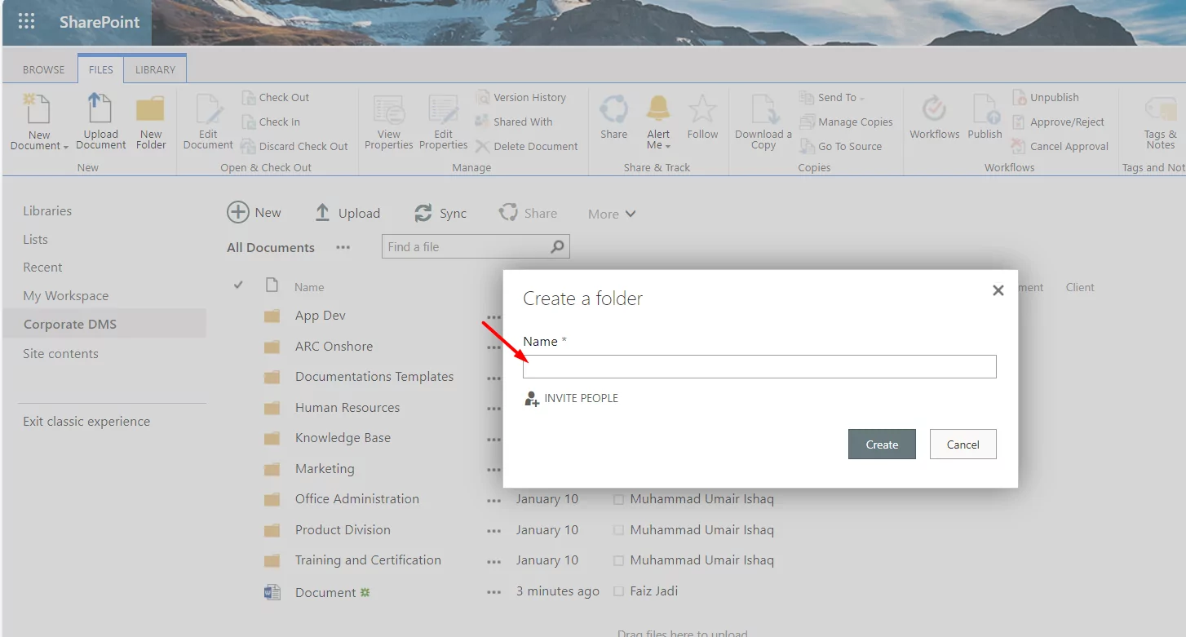
Task: Open ellipsis menu for Document file
Action: pyautogui.click(x=493, y=592)
